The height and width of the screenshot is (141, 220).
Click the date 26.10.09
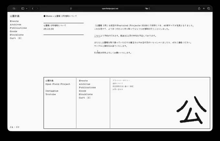49,29
